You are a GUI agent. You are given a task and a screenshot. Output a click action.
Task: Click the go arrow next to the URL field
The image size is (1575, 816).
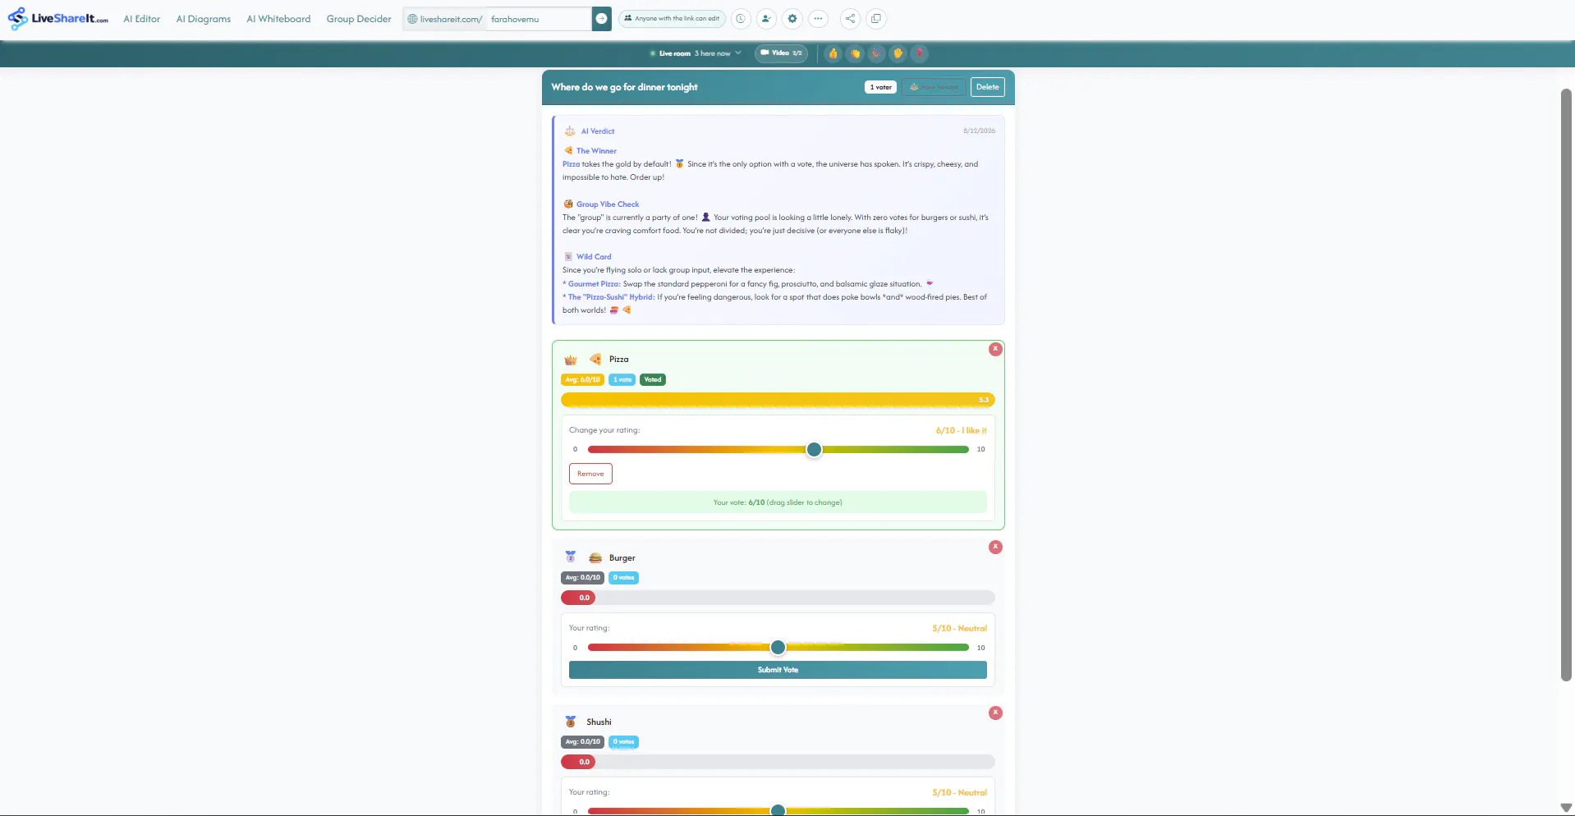(x=601, y=19)
